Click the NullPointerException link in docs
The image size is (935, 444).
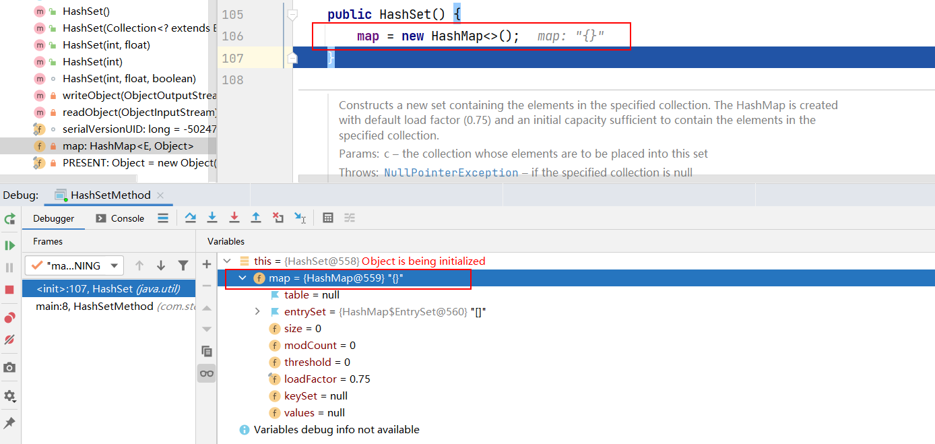tap(451, 172)
